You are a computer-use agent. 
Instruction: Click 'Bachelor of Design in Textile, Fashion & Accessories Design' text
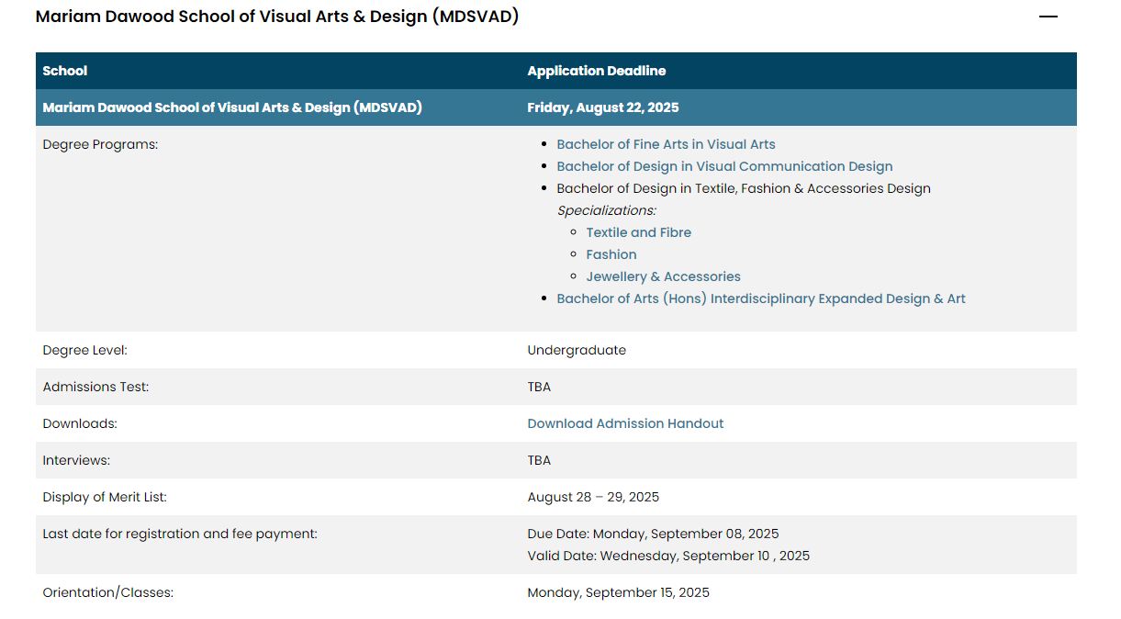(744, 188)
